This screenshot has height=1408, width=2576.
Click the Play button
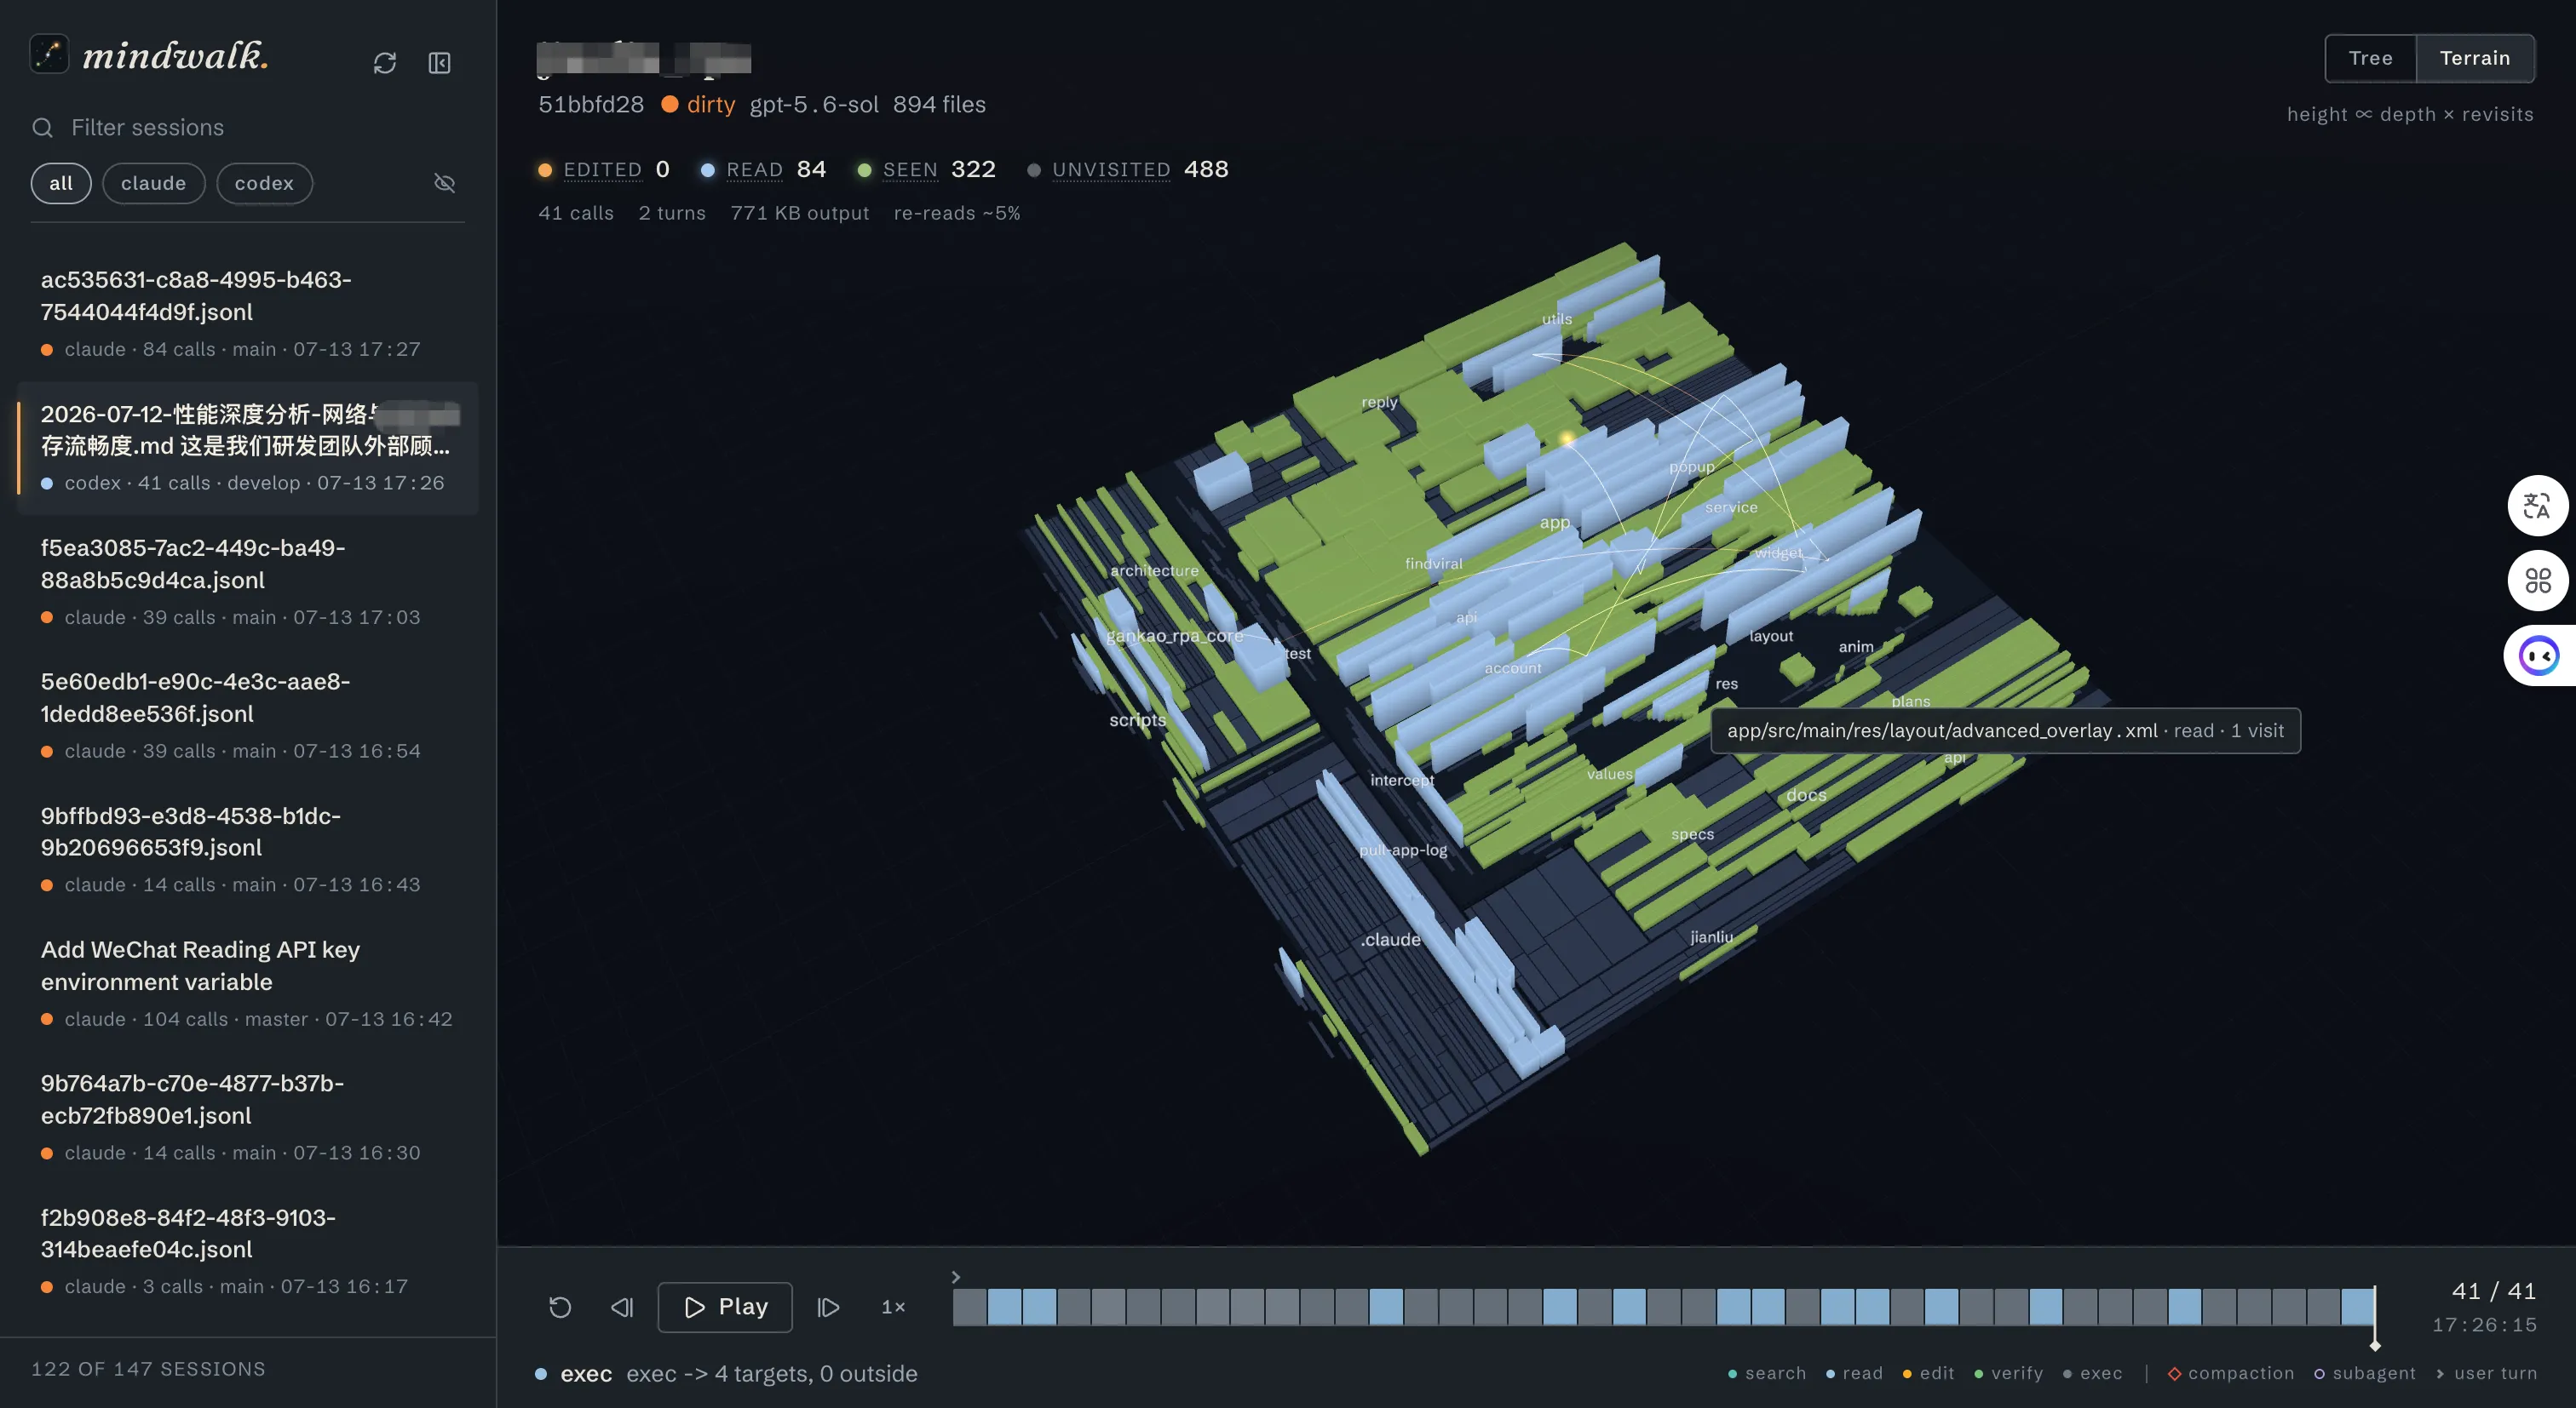click(x=725, y=1307)
